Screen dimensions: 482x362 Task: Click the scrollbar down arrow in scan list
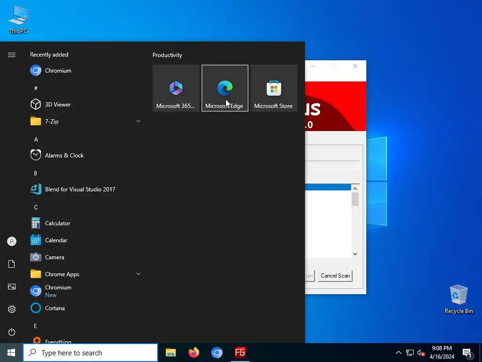click(355, 254)
